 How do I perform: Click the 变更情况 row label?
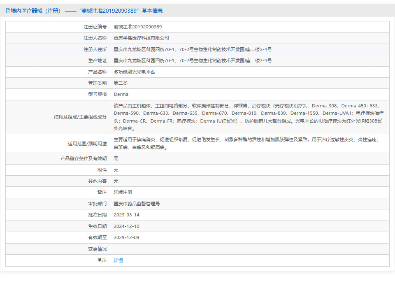coord(97,249)
